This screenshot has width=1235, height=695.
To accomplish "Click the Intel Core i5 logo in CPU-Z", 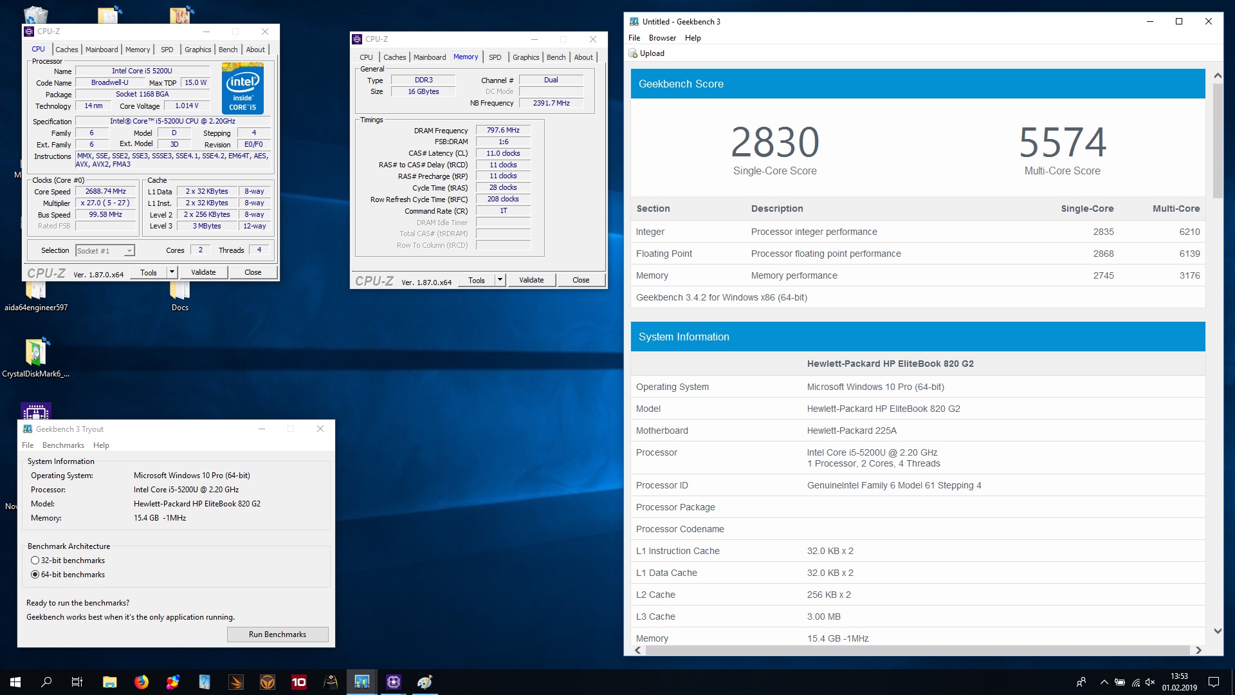I will point(242,88).
